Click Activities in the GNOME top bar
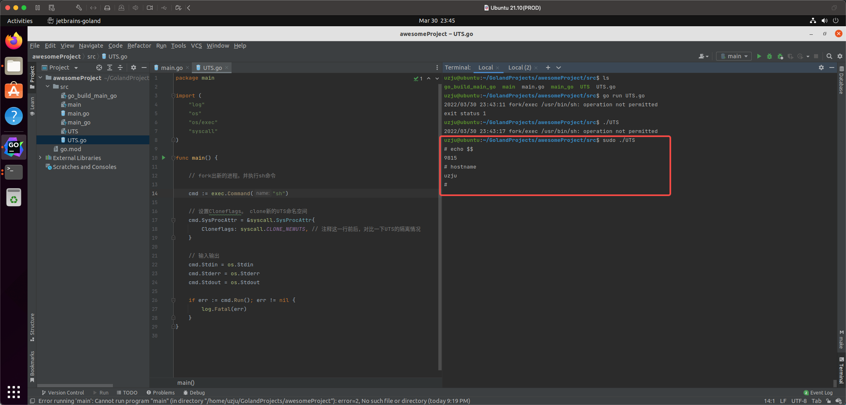This screenshot has height=405, width=846. [20, 21]
